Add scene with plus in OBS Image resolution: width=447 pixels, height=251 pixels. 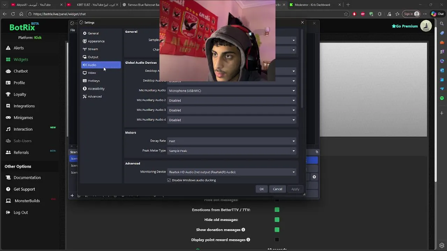tap(72, 196)
